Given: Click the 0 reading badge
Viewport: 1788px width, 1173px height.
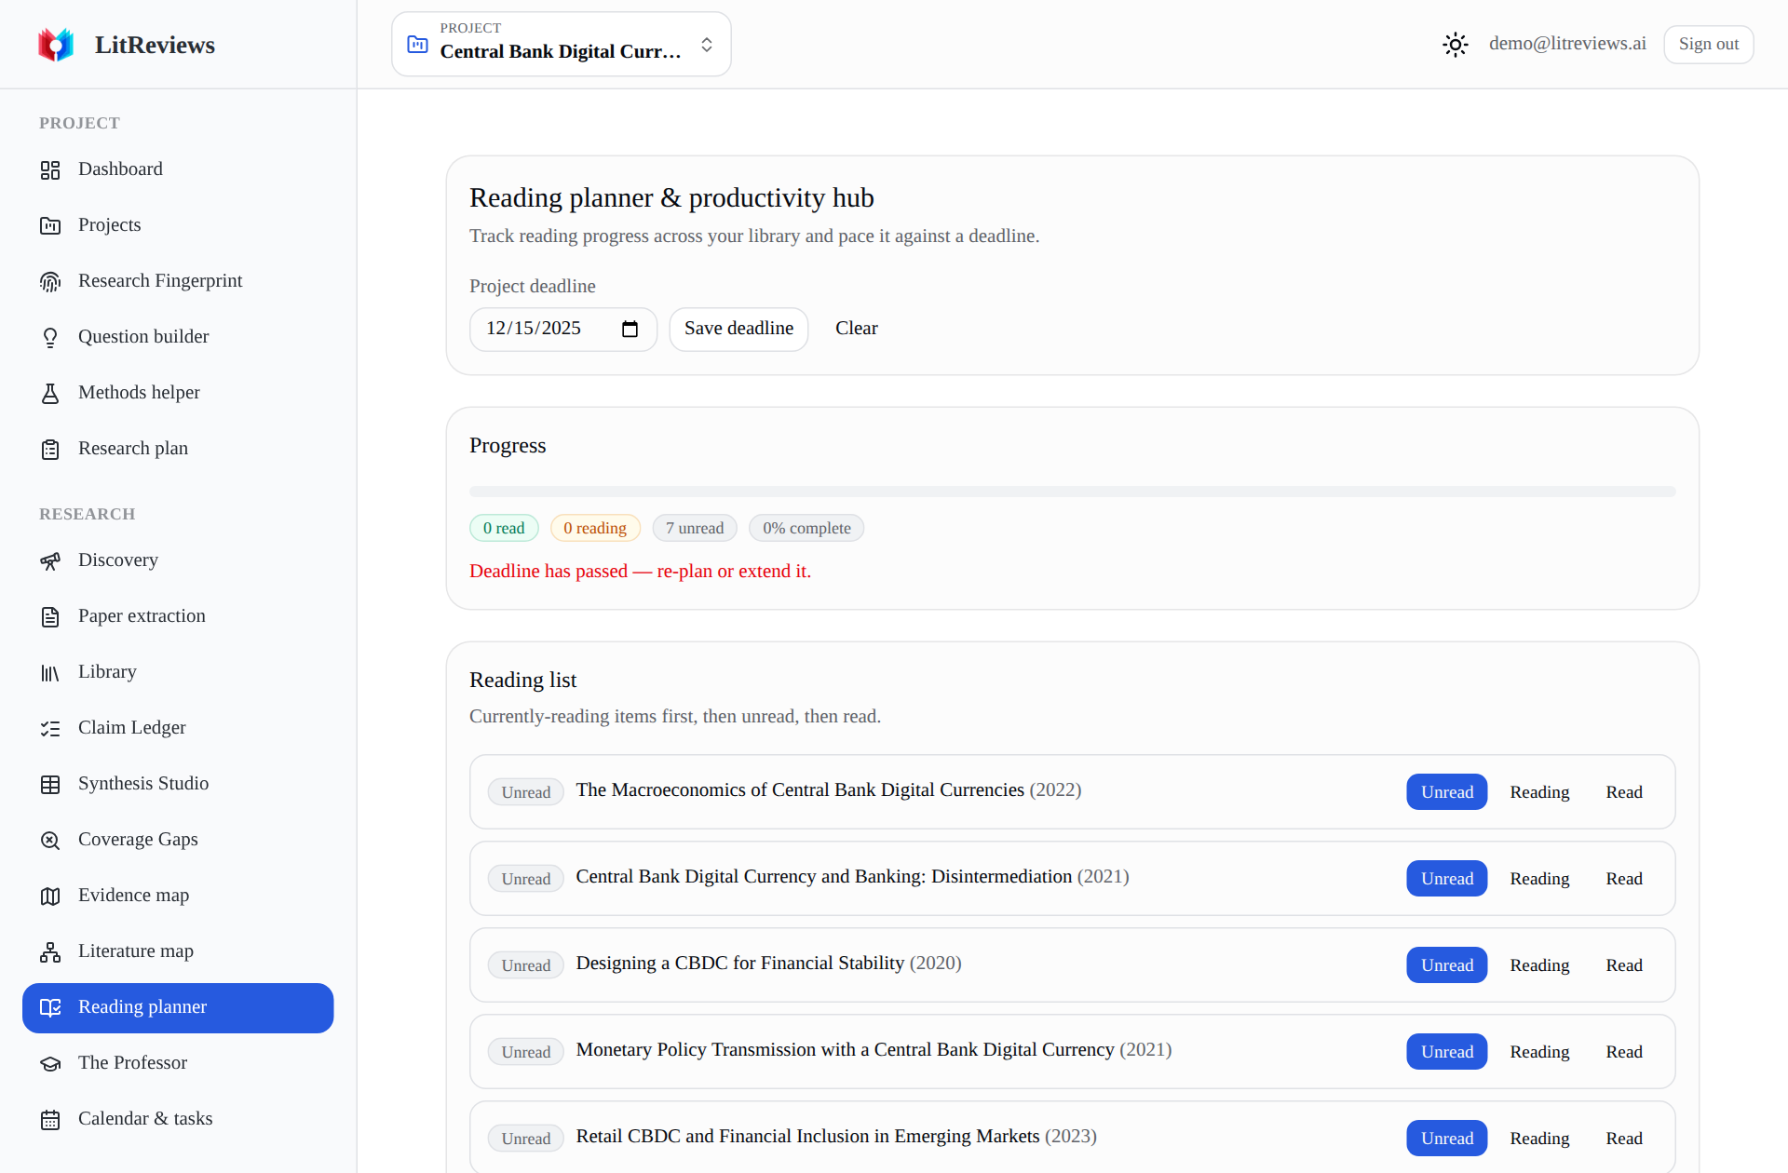Looking at the screenshot, I should [x=595, y=528].
